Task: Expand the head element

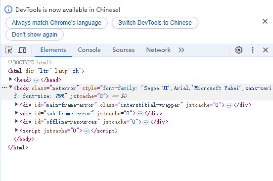Action: pyautogui.click(x=10, y=79)
